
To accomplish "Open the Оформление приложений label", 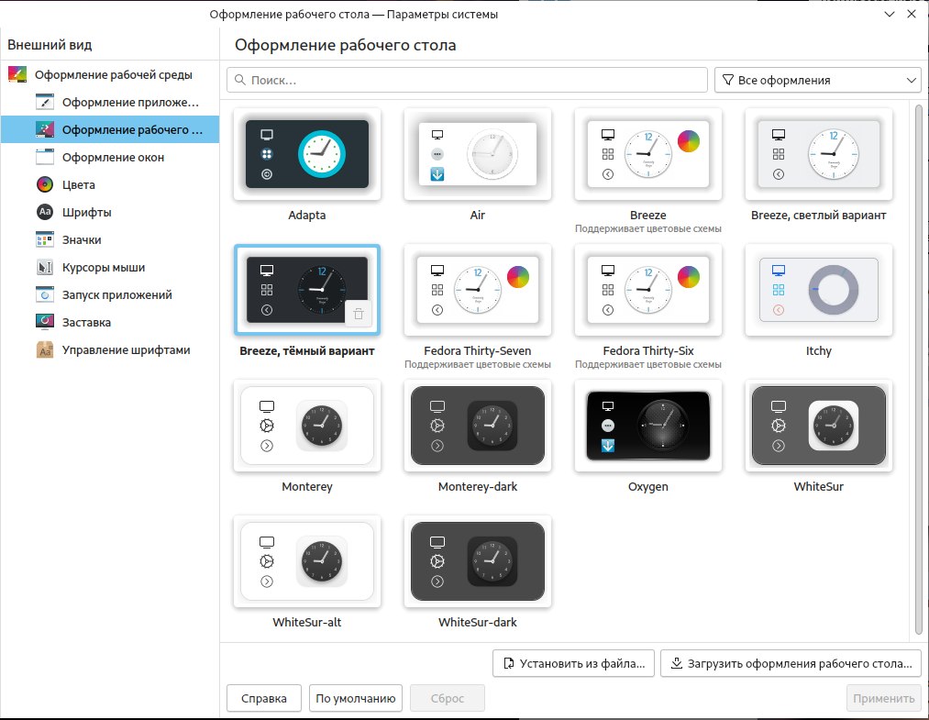I will [x=130, y=102].
